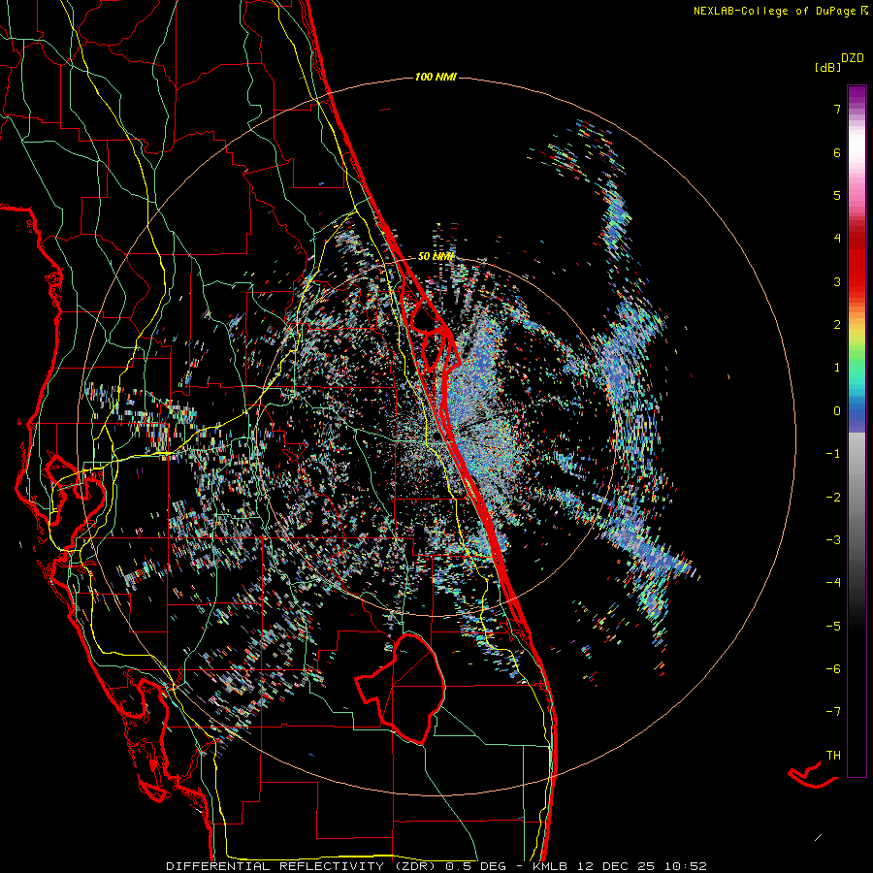The height and width of the screenshot is (873, 873).
Task: Click the purple top band of the color bar
Action: 857,95
